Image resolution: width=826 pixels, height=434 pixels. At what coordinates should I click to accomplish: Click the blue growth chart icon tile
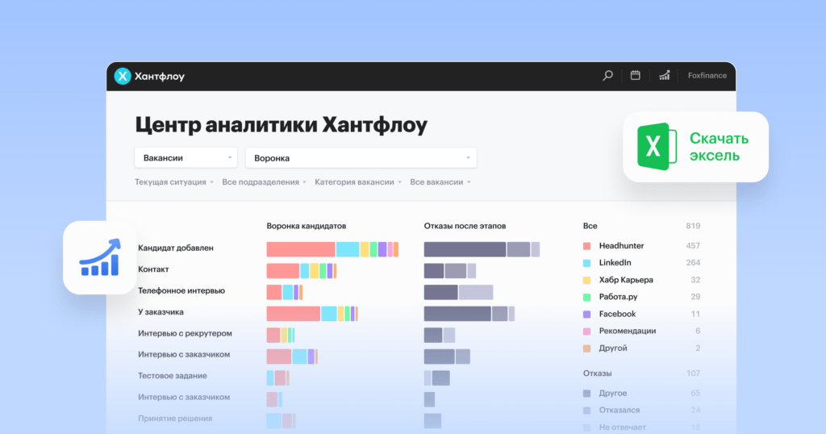click(99, 257)
